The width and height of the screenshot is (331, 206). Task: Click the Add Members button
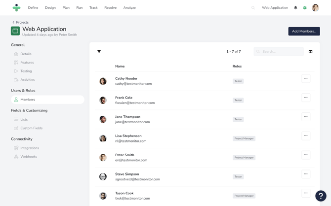304,31
